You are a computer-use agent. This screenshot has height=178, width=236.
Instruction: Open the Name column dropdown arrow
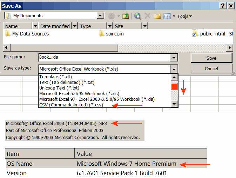click(35, 26)
